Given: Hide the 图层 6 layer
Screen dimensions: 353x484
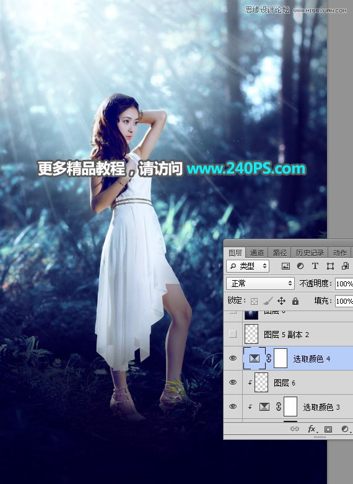Looking at the screenshot, I should click(233, 382).
